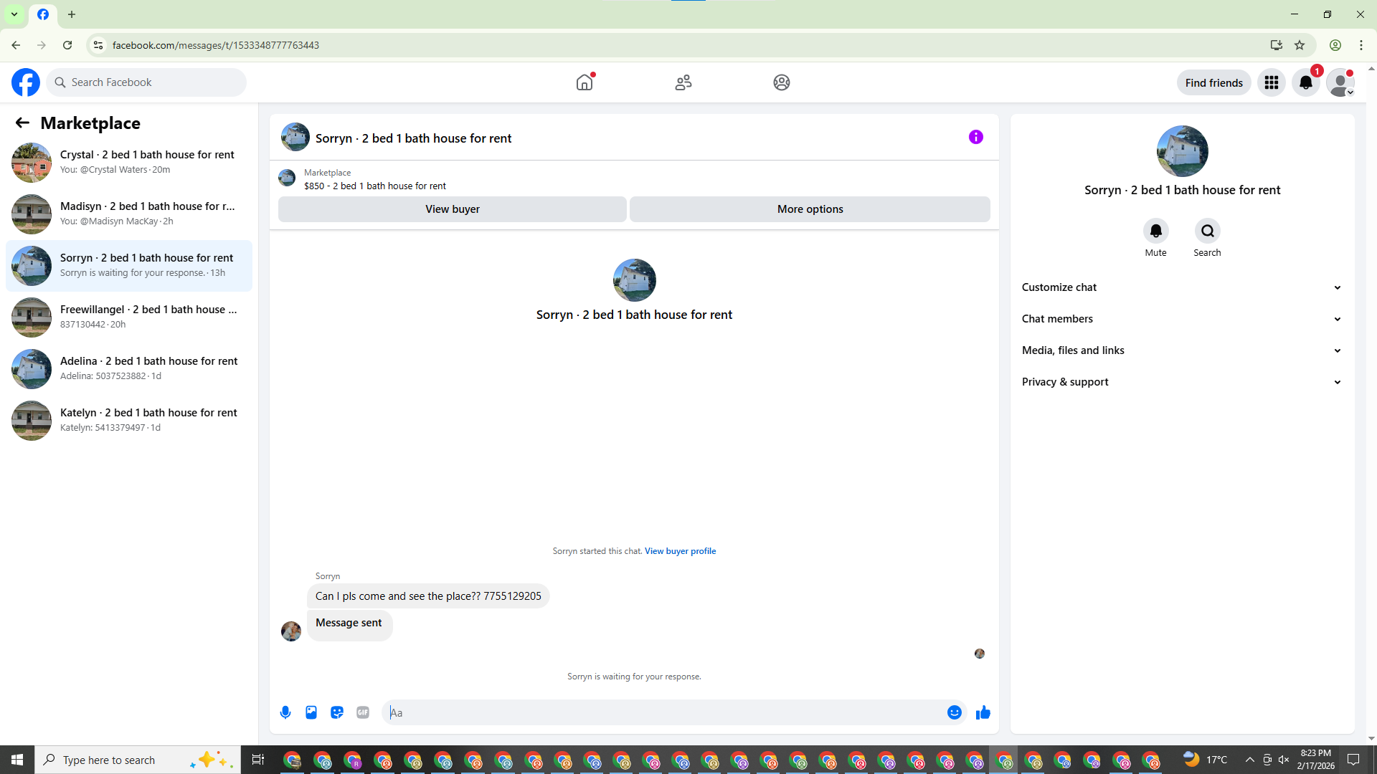The width and height of the screenshot is (1377, 774).
Task: Go to the Facebook Home tab
Action: tap(585, 82)
